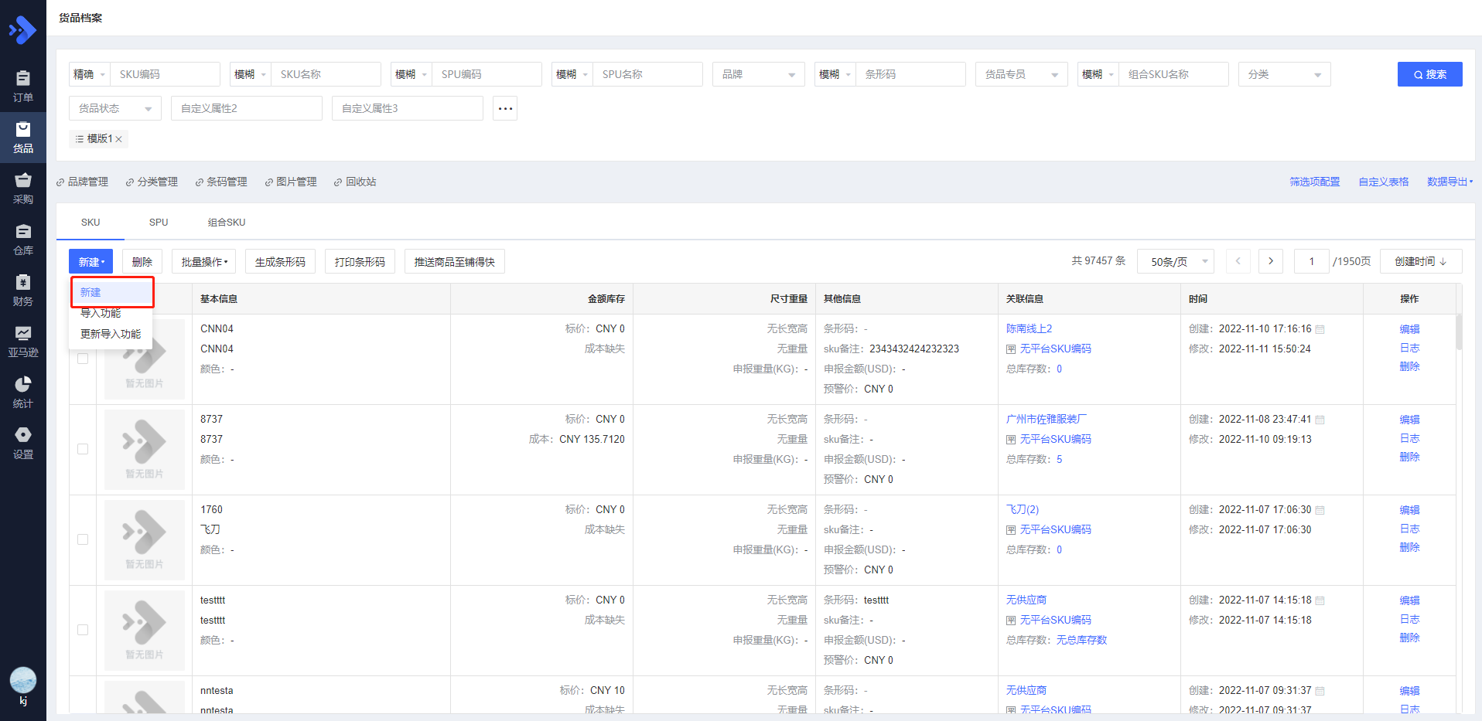Screen dimensions: 1482x721
Task: Open 条码管理 barcode management
Action: pos(221,182)
